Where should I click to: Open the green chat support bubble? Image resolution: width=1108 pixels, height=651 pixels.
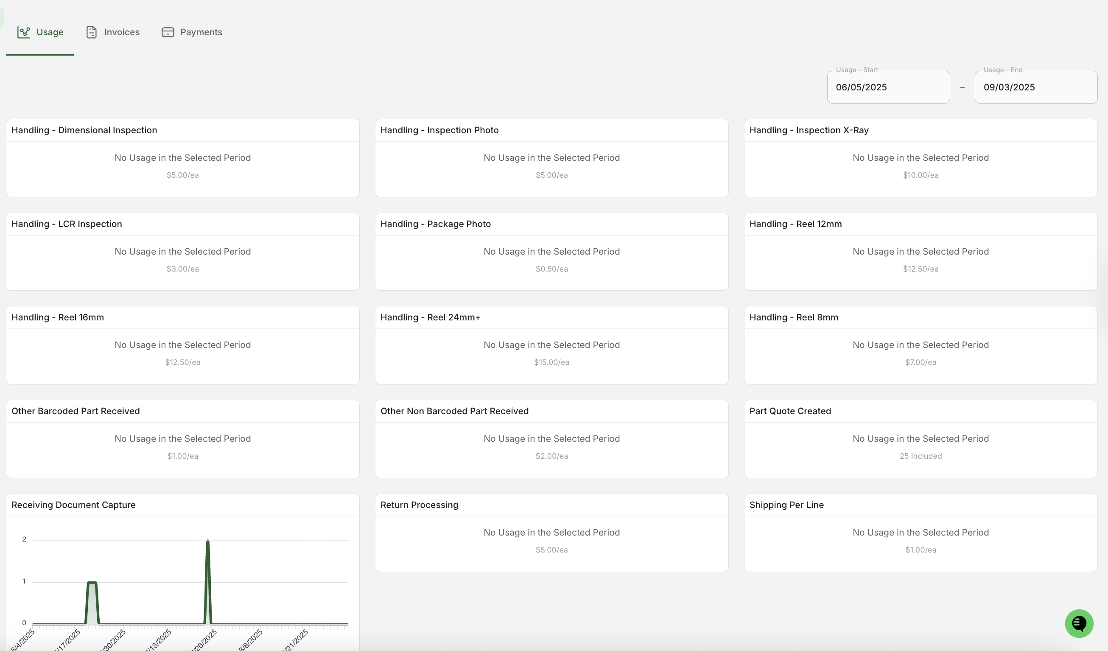[1079, 623]
